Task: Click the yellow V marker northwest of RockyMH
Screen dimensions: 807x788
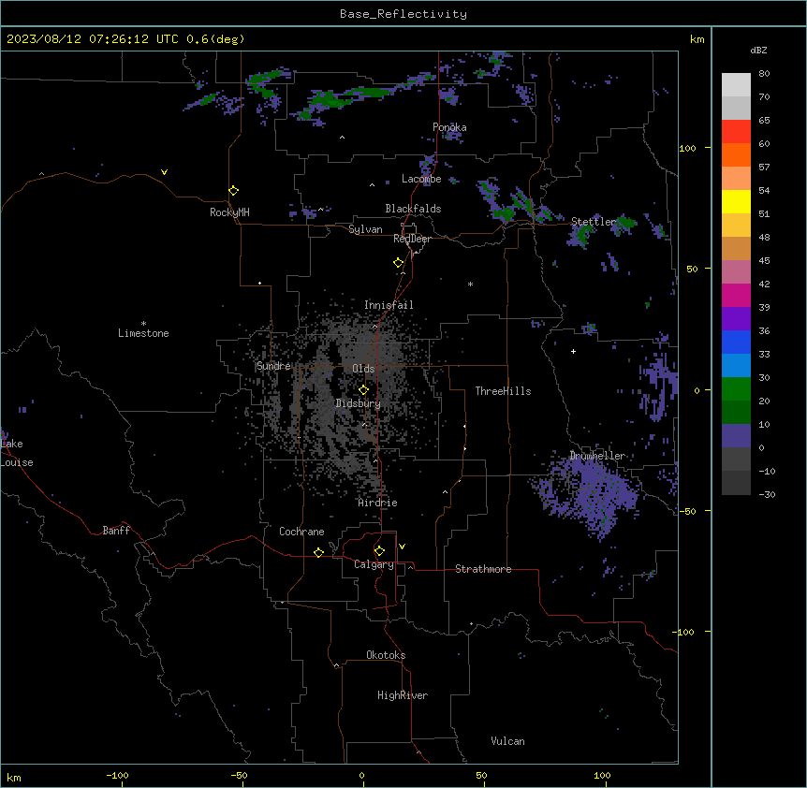Action: point(164,172)
